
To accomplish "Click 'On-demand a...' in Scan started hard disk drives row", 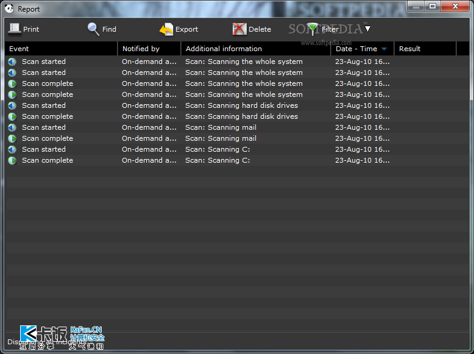I will tap(149, 105).
